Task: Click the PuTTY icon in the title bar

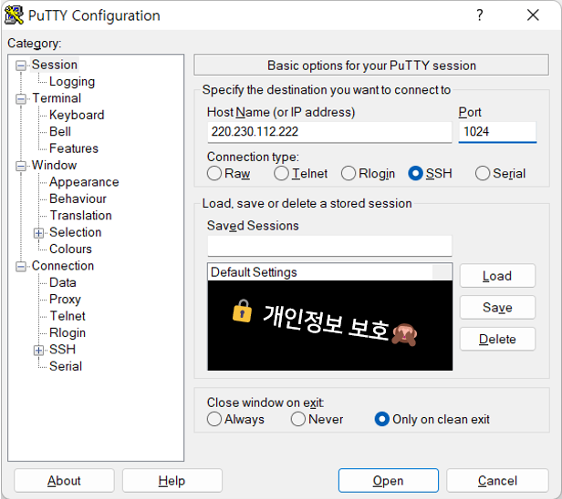Action: 14,15
